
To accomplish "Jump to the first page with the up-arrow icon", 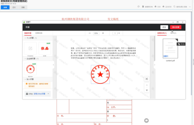I will [147, 85].
